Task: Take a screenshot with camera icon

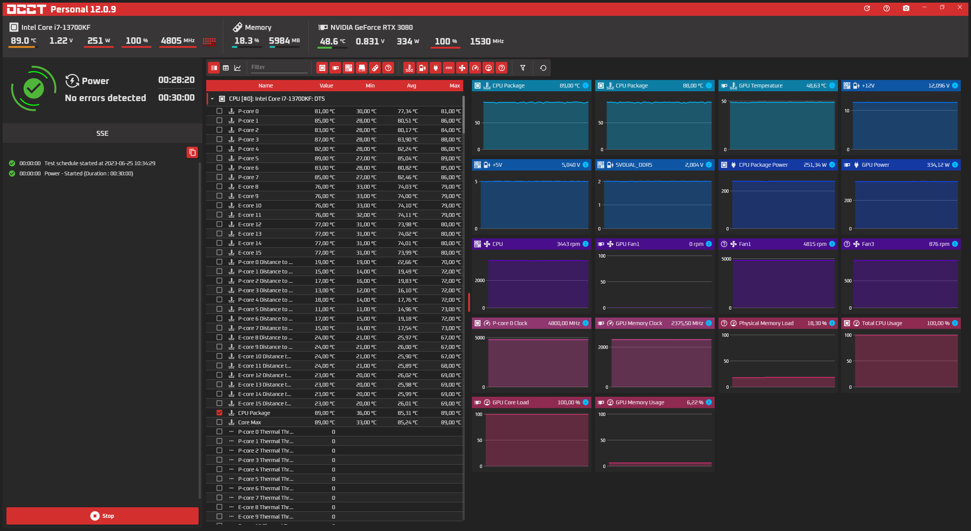Action: (906, 8)
